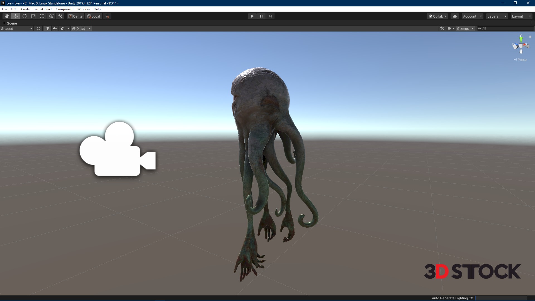Select the Hand tool
535x301 pixels.
(x=6, y=16)
